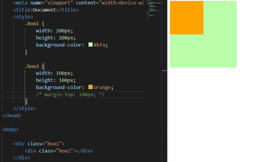Screen dimensions: 256x162
Task: Click the opening <body> tag
Action: point(10,130)
